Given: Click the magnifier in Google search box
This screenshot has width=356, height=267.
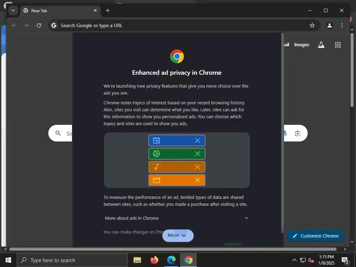Looking at the screenshot, I should [58, 133].
